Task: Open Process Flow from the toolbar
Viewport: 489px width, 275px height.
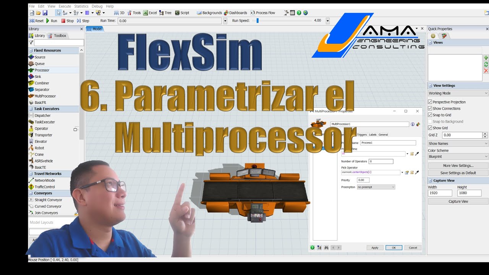Action: (x=263, y=13)
